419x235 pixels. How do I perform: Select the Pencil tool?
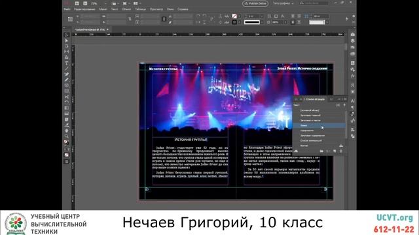click(x=67, y=80)
